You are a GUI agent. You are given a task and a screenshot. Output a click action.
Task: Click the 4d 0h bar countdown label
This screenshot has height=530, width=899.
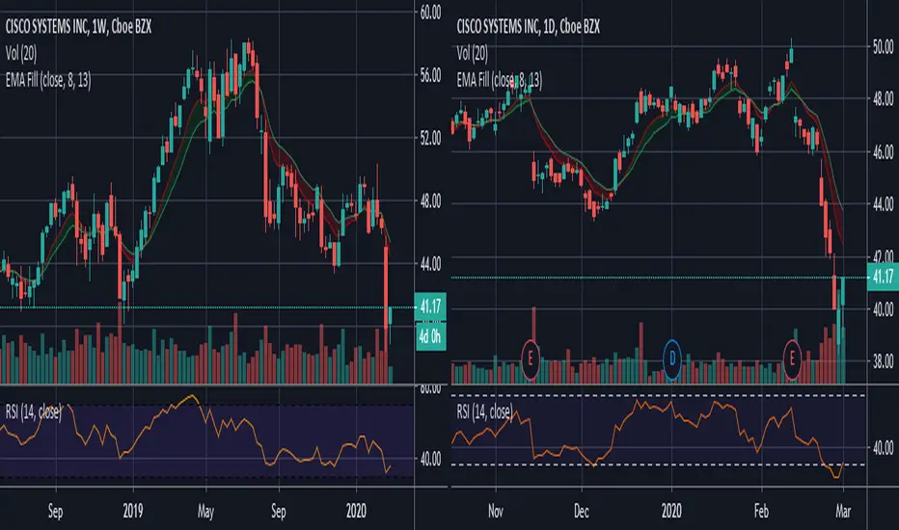430,336
